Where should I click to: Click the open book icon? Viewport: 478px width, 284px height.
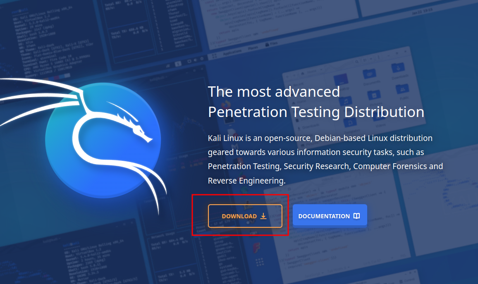click(357, 216)
